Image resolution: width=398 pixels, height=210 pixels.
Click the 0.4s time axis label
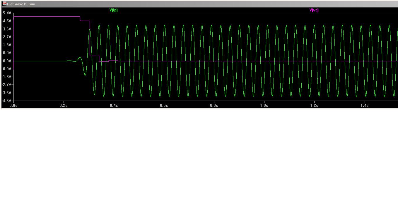pyautogui.click(x=114, y=105)
